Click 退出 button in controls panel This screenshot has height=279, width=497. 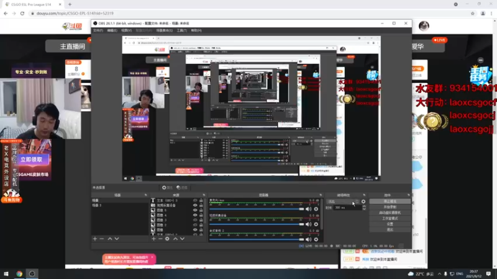click(x=390, y=229)
